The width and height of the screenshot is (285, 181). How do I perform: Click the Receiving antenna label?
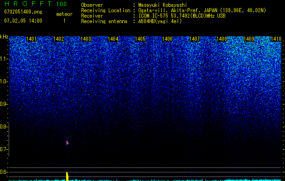click(x=104, y=21)
